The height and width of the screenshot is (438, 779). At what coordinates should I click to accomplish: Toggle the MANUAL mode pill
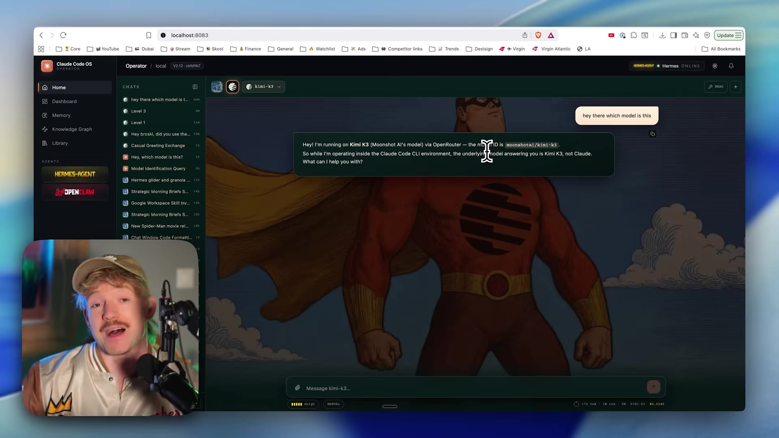[334, 404]
